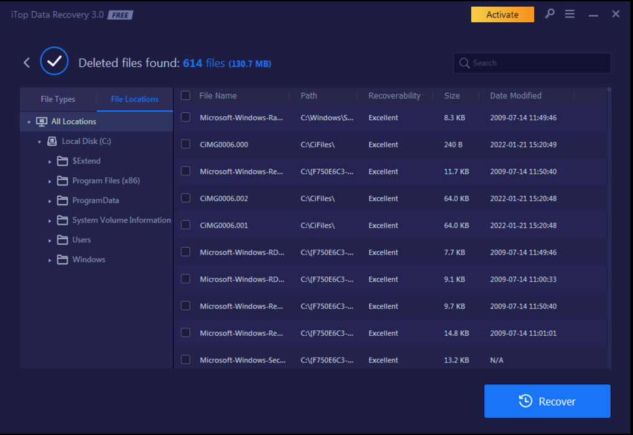Collapse the All Locations tree node
The height and width of the screenshot is (435, 633).
(x=29, y=122)
